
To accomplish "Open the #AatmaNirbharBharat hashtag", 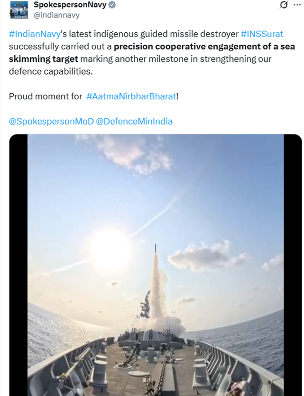I will (x=131, y=96).
